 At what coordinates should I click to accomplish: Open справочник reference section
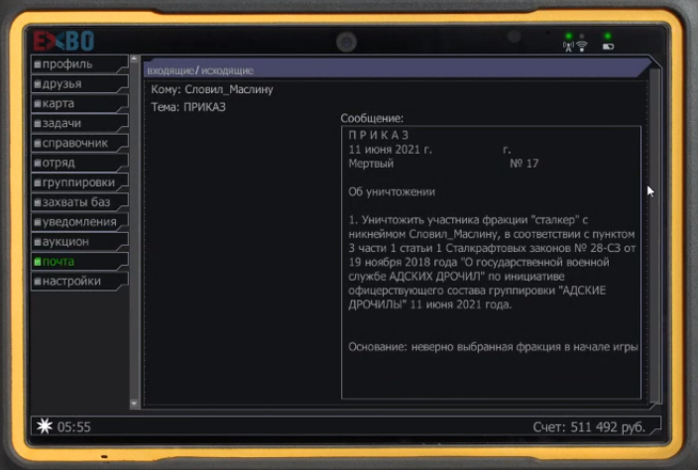coord(79,143)
